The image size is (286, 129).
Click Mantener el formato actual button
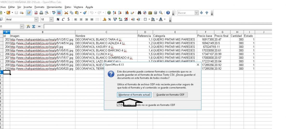(x=134, y=95)
